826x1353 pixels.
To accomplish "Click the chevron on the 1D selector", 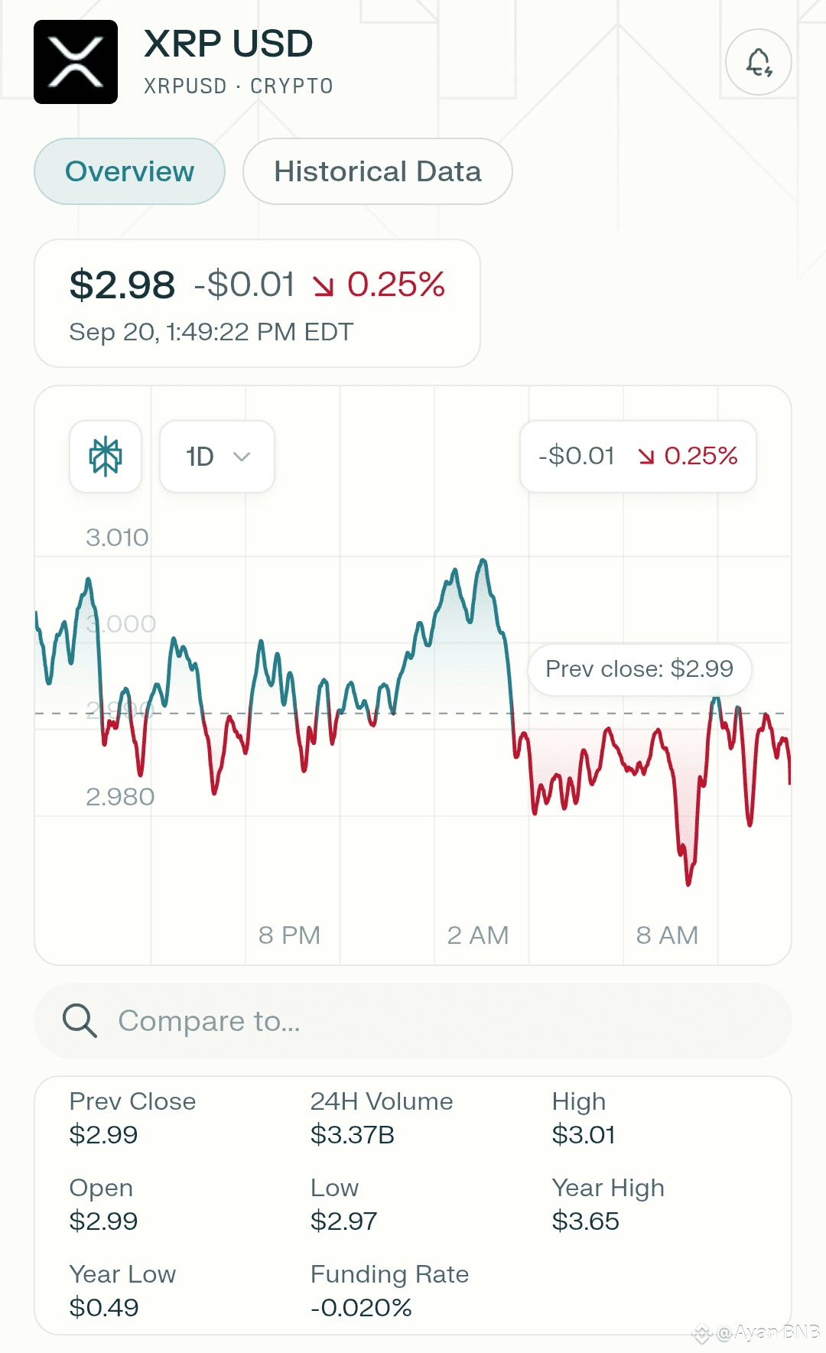I will (242, 457).
